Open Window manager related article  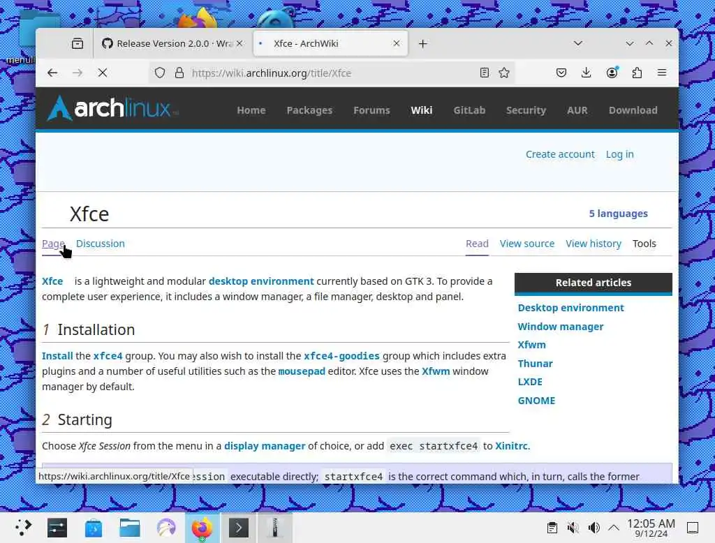561,327
